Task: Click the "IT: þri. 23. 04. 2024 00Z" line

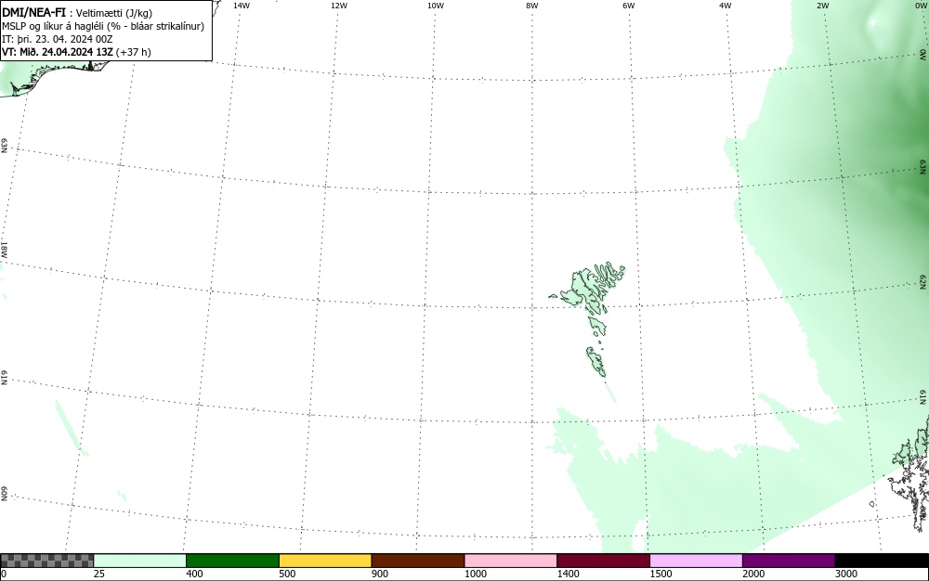Action: click(x=57, y=39)
